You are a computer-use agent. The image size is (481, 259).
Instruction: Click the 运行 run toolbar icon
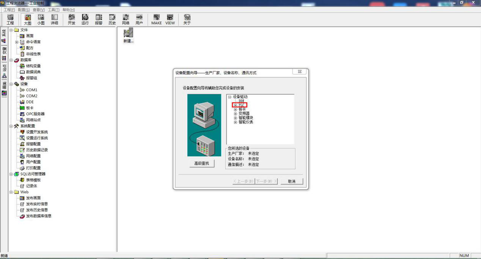tap(85, 19)
